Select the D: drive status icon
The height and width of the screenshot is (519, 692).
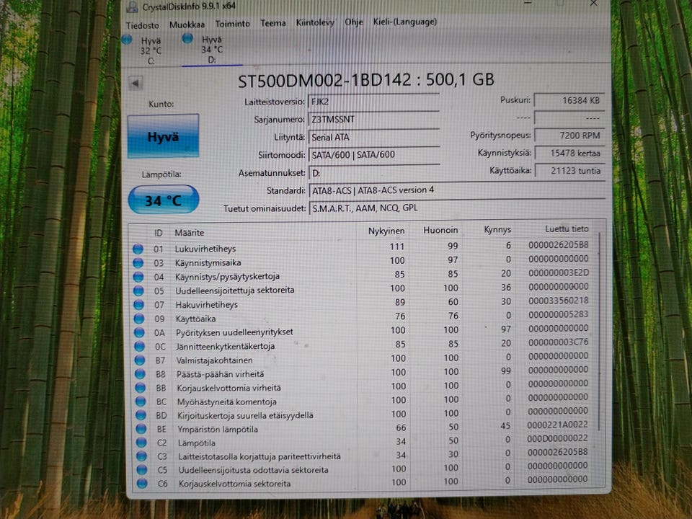point(187,38)
